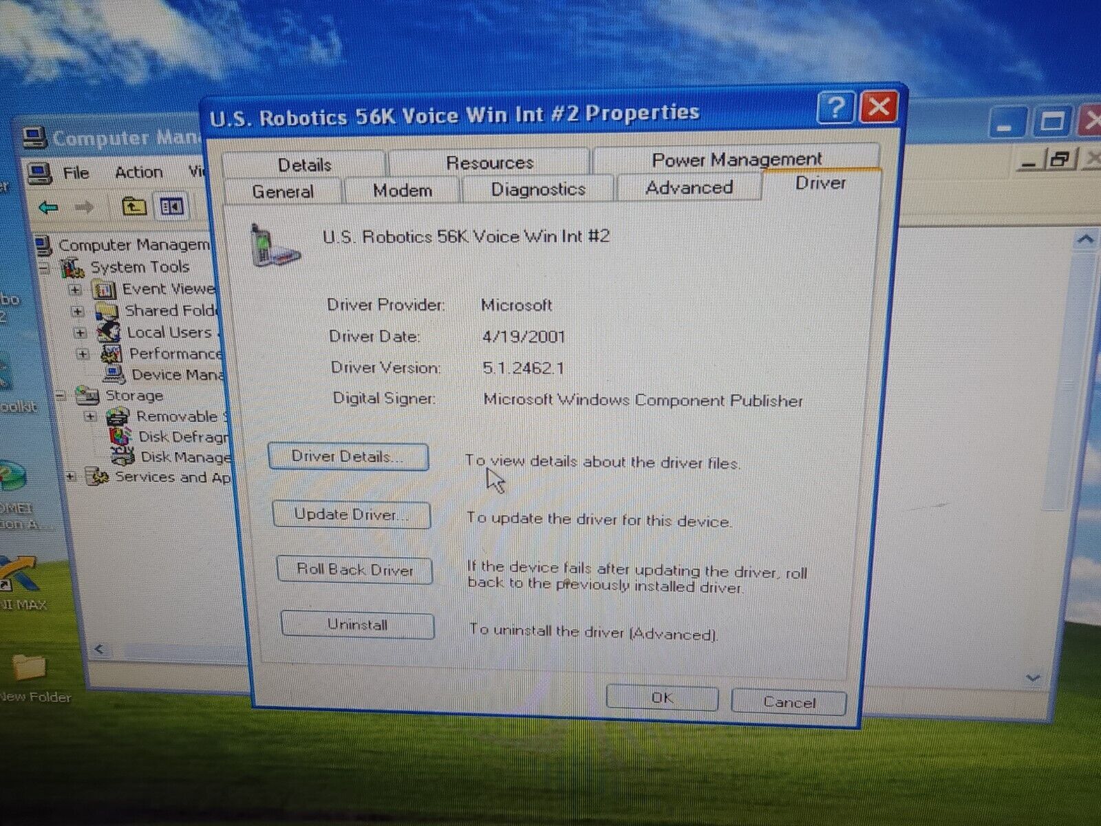Select Computer Management root tree node
Screen dimensions: 1101x826
pos(133,245)
